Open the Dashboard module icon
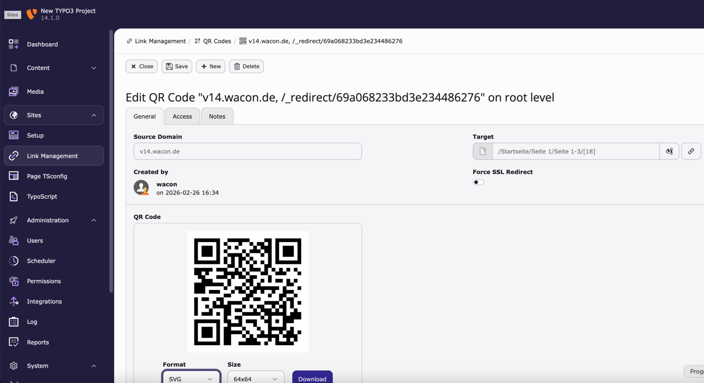This screenshot has height=383, width=704. 14,44
